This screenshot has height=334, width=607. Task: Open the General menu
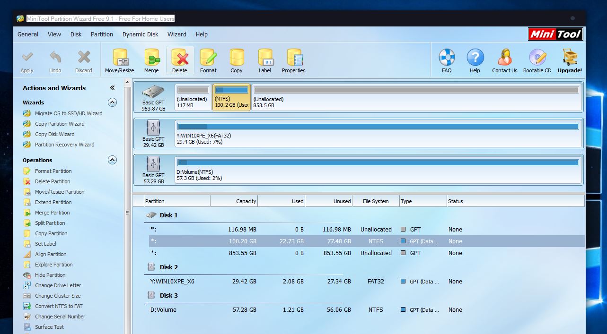click(28, 34)
